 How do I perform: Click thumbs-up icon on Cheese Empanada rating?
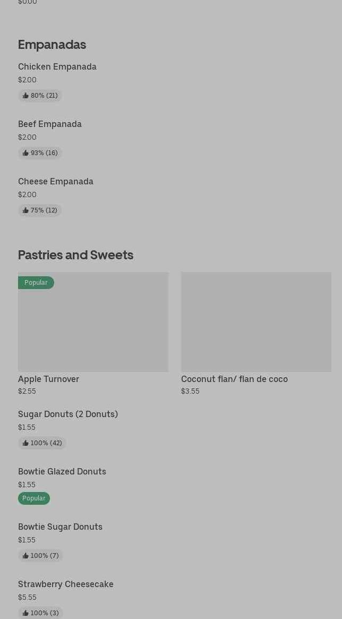(25, 210)
